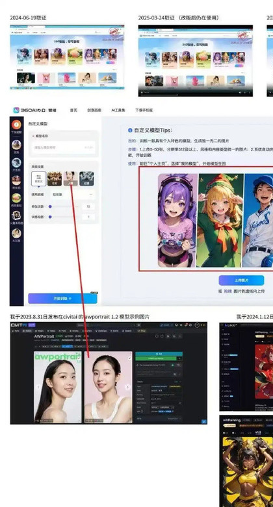
Task: Adjust the upper slider with value 10
Action: click(x=64, y=206)
